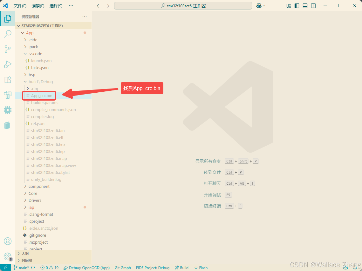362x271 pixels.
Task: Open compiler.log file
Action: (54, 116)
